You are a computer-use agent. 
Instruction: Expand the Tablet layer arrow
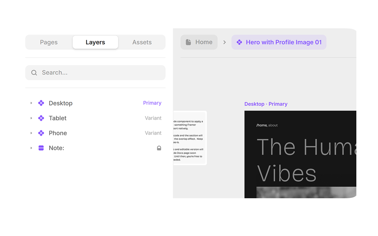coord(31,118)
